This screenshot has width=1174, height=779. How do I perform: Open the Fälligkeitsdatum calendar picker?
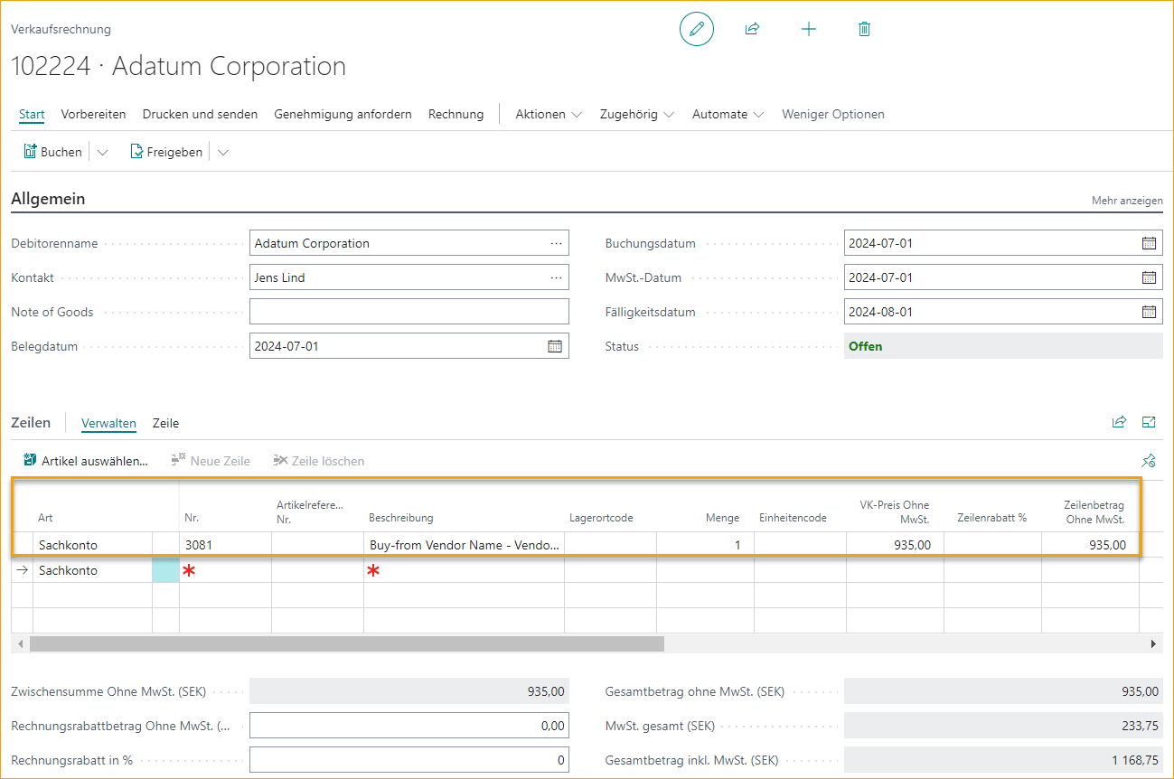point(1149,312)
